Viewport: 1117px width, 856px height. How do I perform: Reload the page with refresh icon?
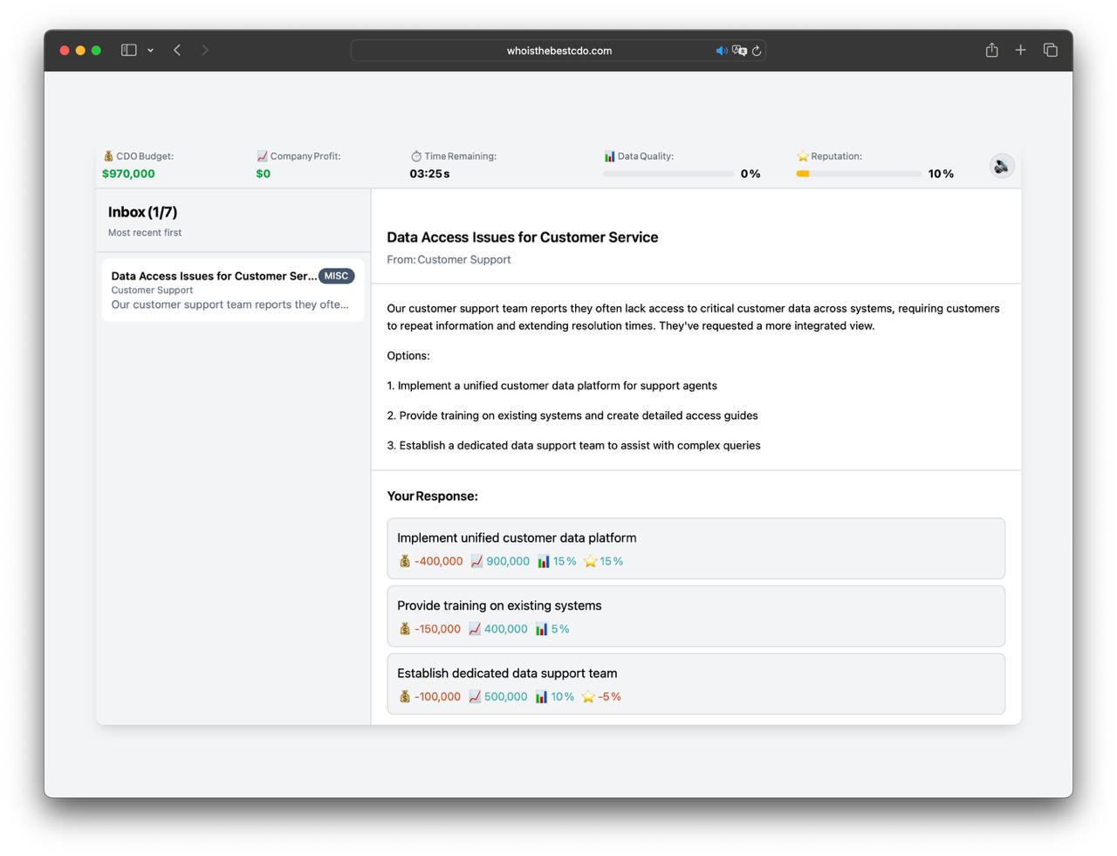pos(757,51)
